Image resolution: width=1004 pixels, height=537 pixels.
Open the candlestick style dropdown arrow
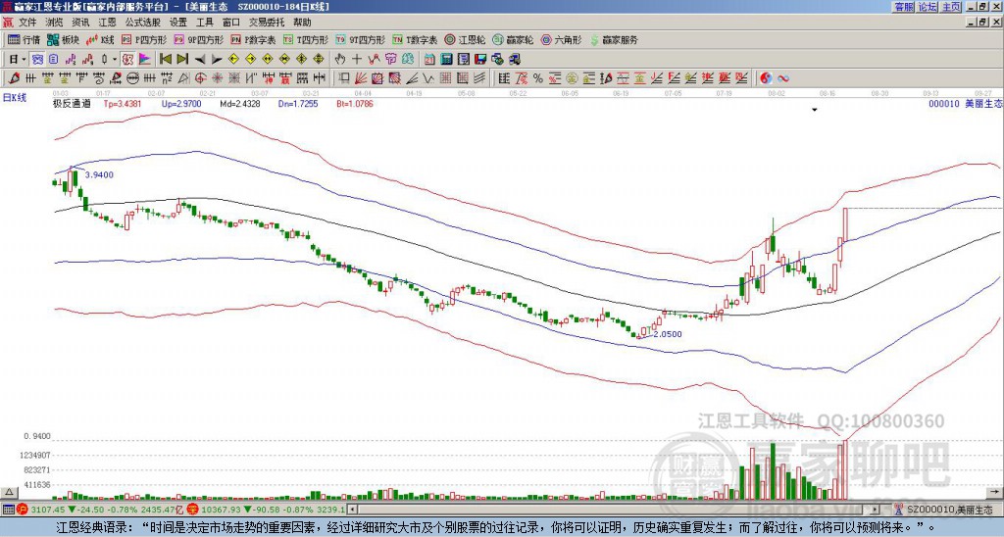(x=115, y=60)
